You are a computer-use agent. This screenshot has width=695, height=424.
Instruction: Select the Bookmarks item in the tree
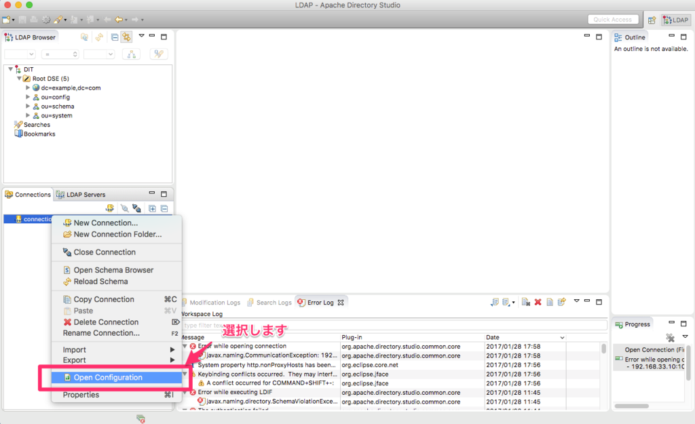click(39, 134)
